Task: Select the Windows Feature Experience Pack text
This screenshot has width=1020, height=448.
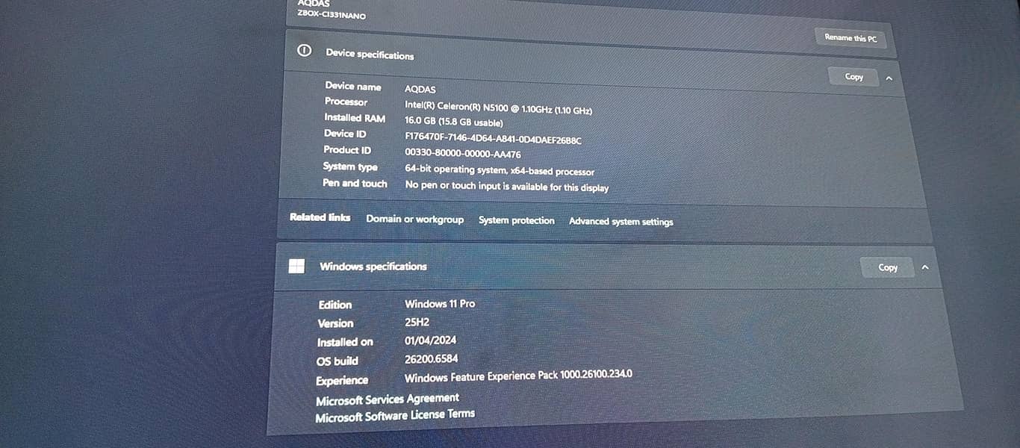Action: pyautogui.click(x=518, y=376)
